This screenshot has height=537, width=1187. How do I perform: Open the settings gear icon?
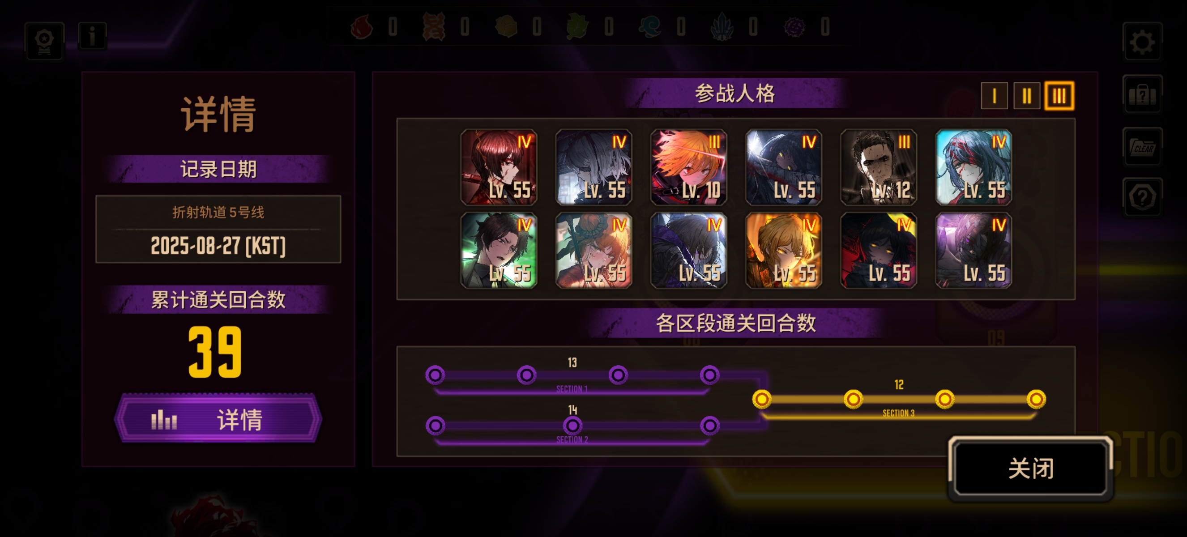[x=1142, y=42]
